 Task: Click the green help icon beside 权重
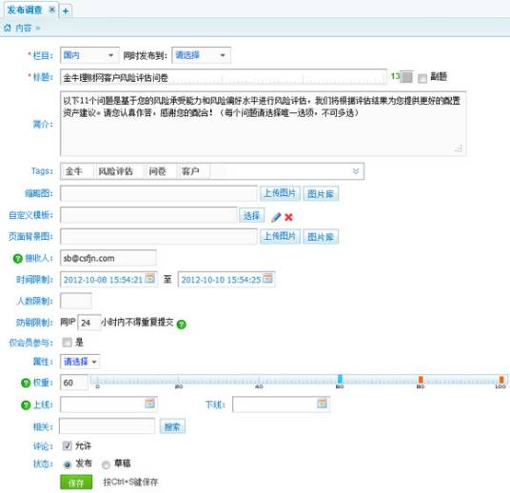pos(26,383)
